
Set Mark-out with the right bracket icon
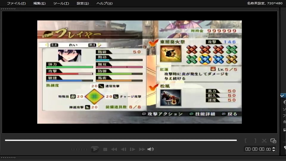255,141
